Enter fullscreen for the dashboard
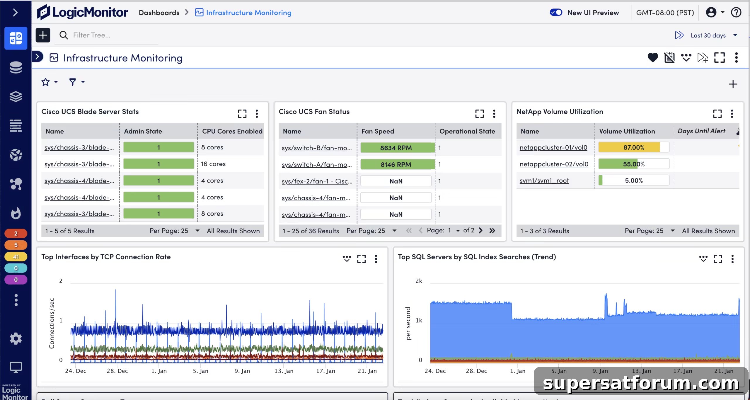Image resolution: width=750 pixels, height=400 pixels. tap(720, 57)
